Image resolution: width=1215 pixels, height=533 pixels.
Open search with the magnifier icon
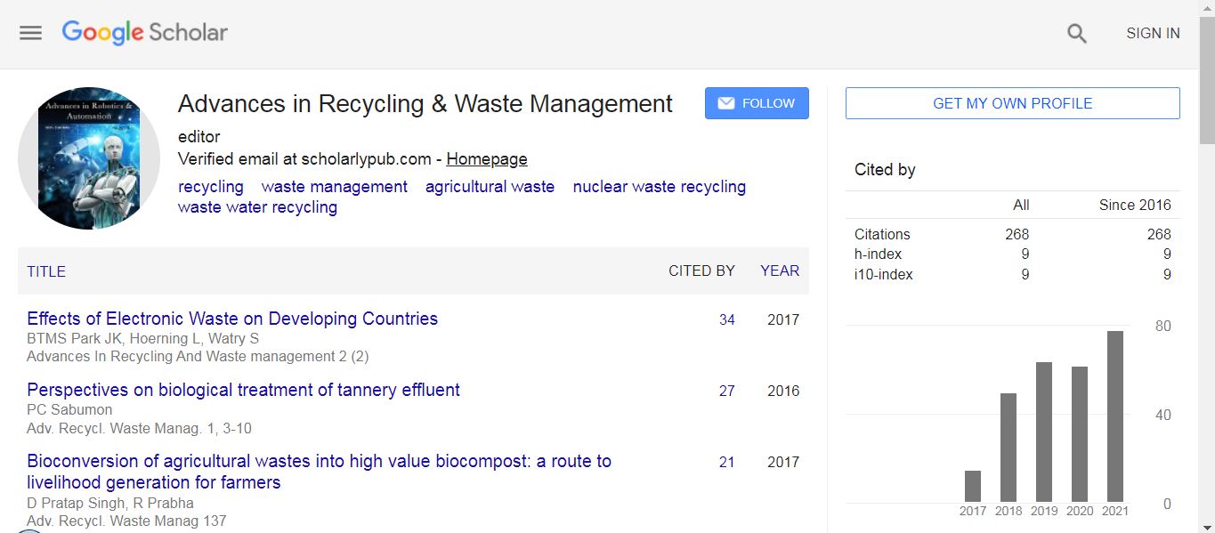pos(1077,34)
